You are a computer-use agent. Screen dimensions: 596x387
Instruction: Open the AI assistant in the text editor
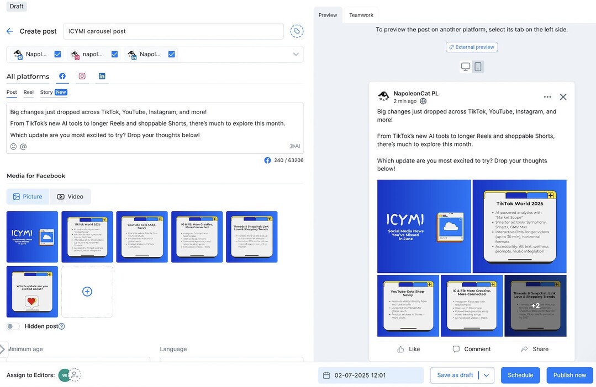point(295,146)
